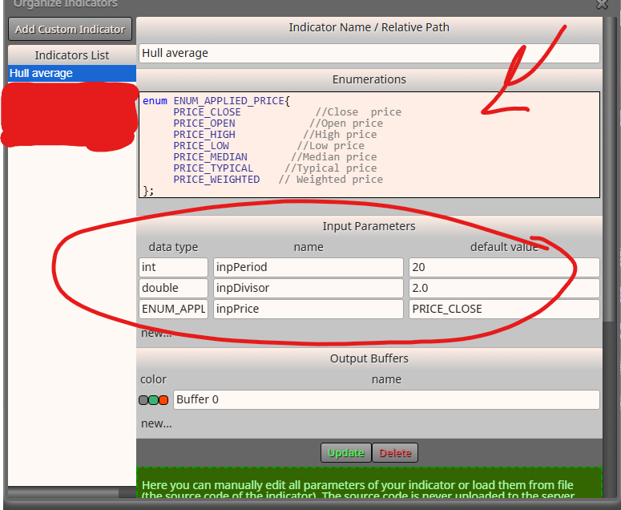Viewport: 621px width, 510px height.
Task: Click the green Update button
Action: [345, 453]
